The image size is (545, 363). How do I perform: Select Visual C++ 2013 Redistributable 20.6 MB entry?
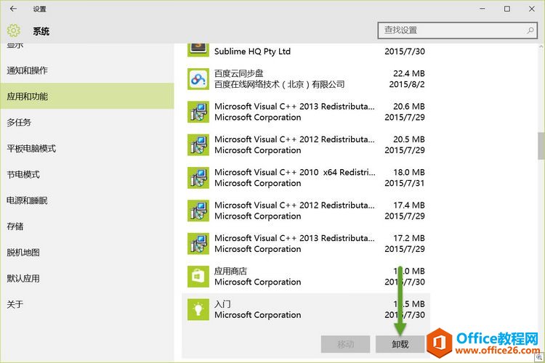click(306, 112)
